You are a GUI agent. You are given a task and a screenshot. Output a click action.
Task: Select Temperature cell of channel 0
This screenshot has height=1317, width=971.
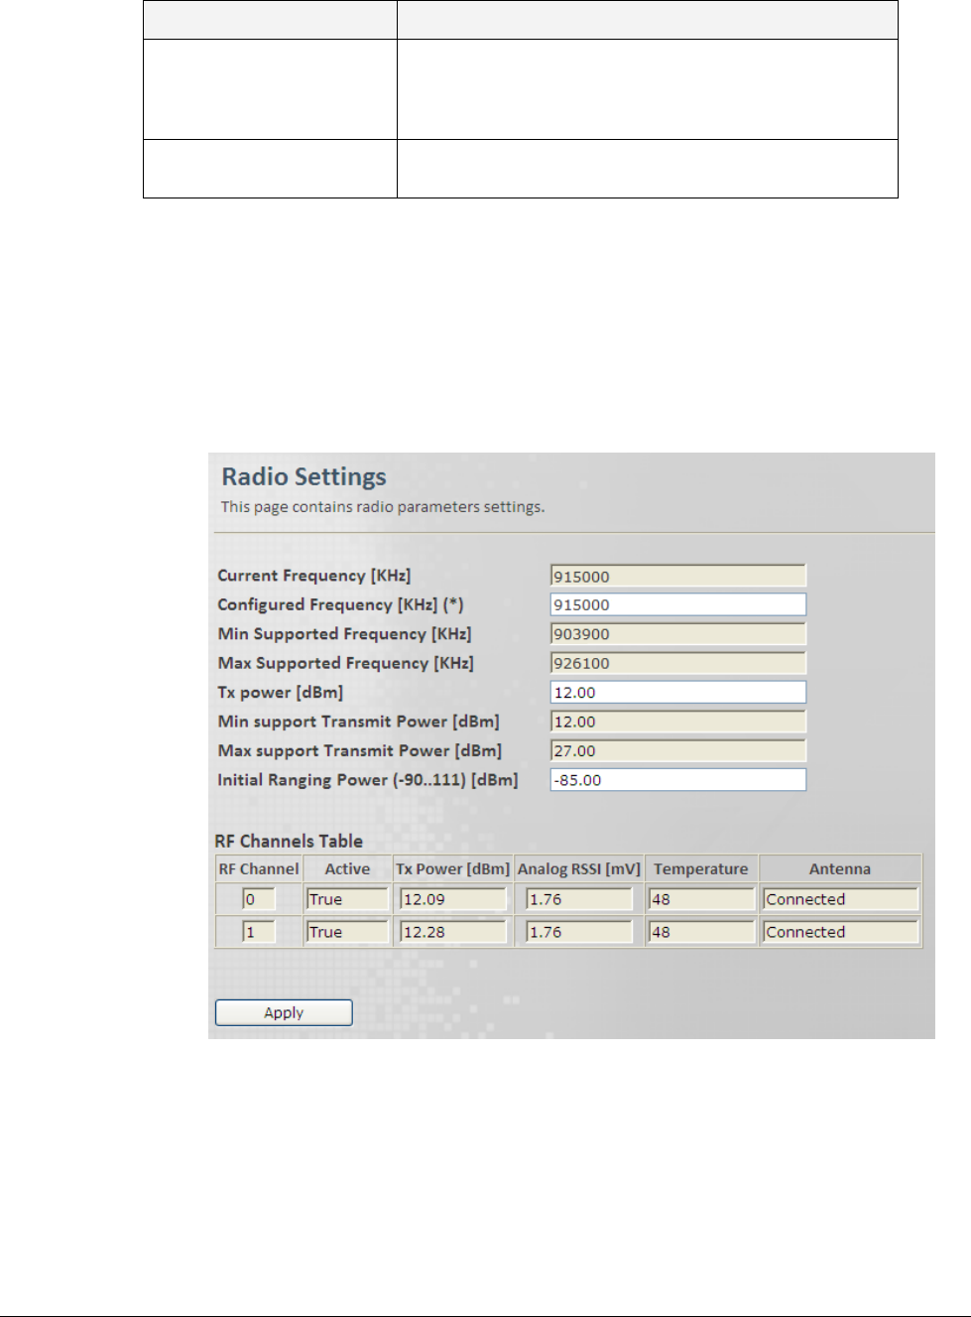(x=702, y=899)
